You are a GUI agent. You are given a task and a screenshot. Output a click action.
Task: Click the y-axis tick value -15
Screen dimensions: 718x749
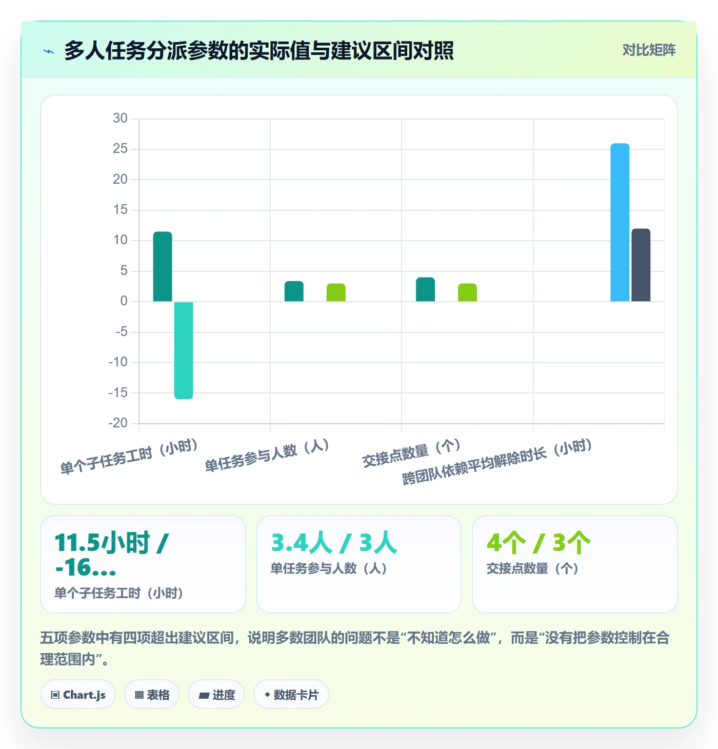118,392
